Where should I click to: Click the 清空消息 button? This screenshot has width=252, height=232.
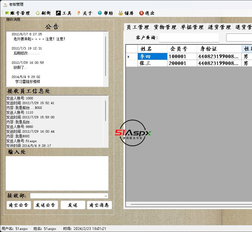coord(99,205)
